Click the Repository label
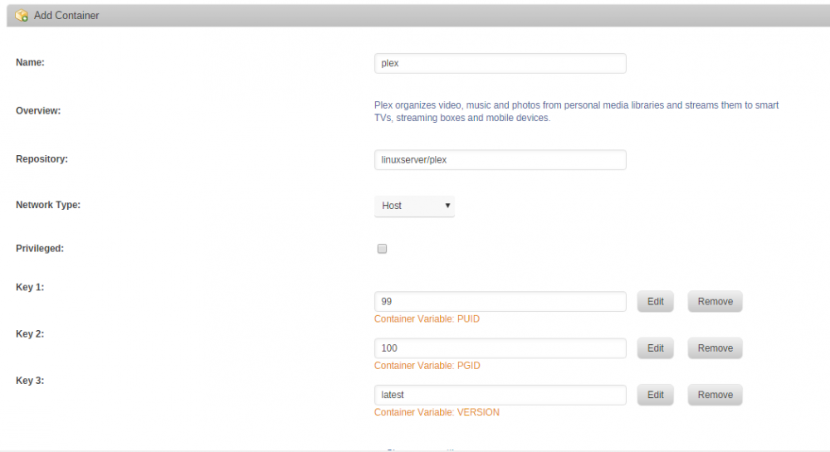 41,158
